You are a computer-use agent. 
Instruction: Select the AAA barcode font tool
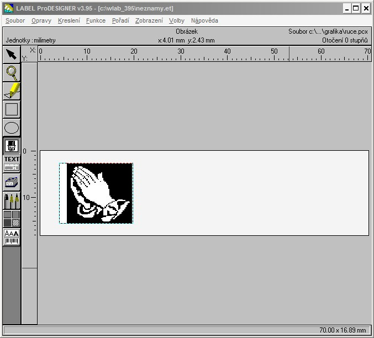[x=12, y=237]
